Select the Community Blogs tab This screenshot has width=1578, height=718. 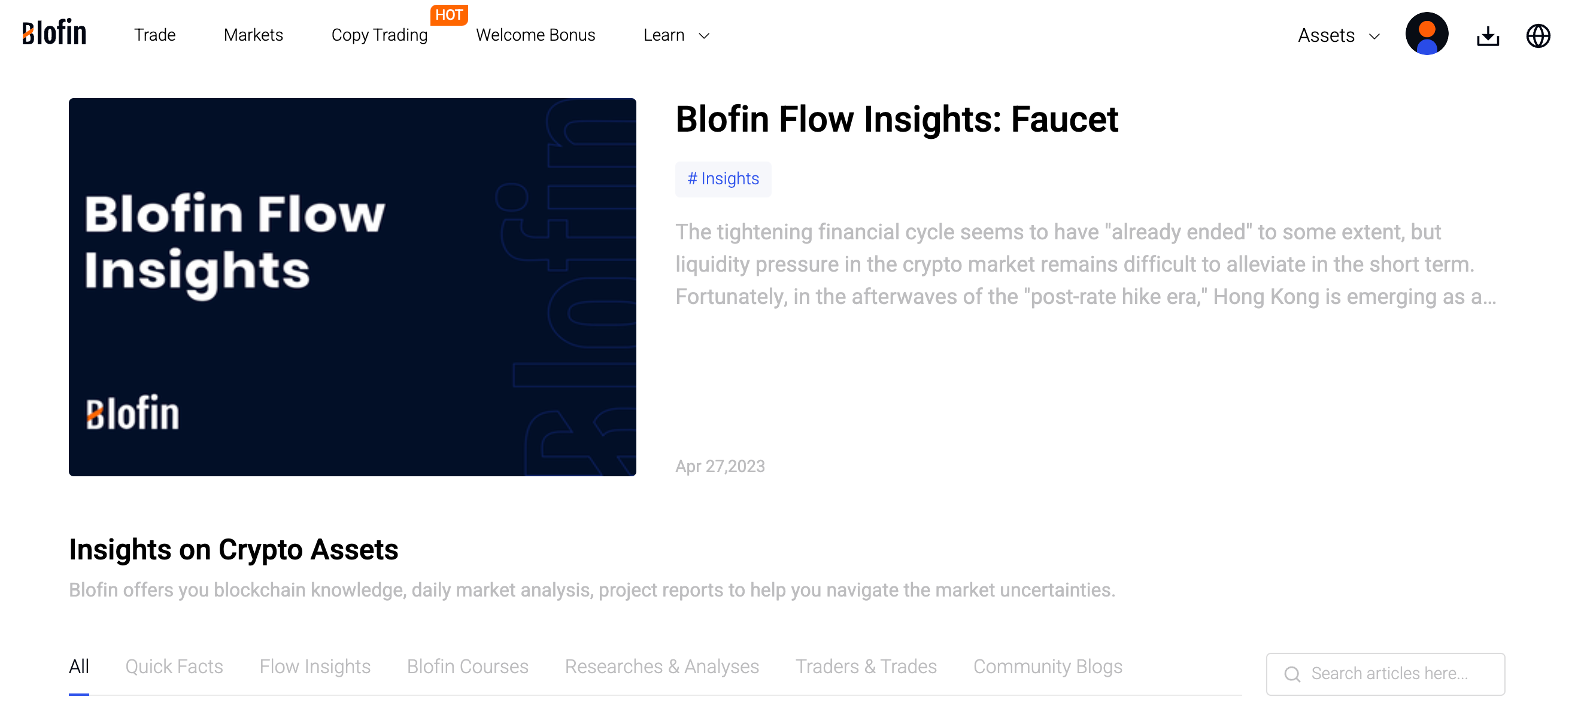1048,667
